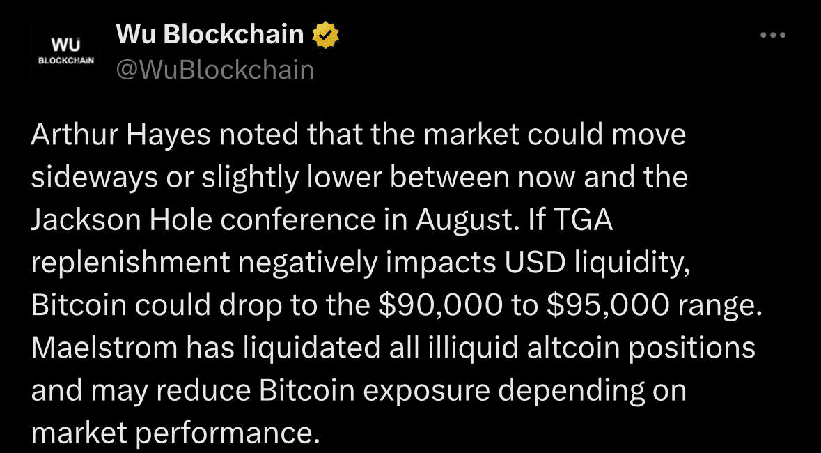Open the Wu Blockchain profile avatar
The width and height of the screenshot is (821, 453).
point(66,51)
